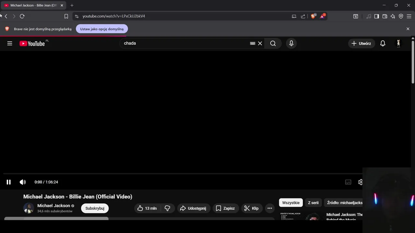This screenshot has height=233, width=415.
Task: Open Brave Rewards triangle icon
Action: [x=323, y=16]
